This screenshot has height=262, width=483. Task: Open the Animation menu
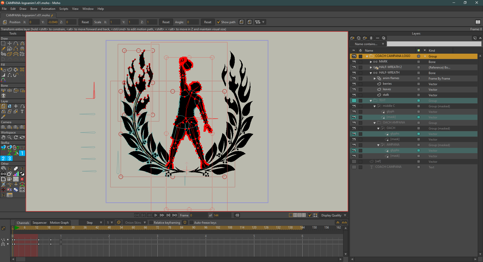(x=48, y=9)
